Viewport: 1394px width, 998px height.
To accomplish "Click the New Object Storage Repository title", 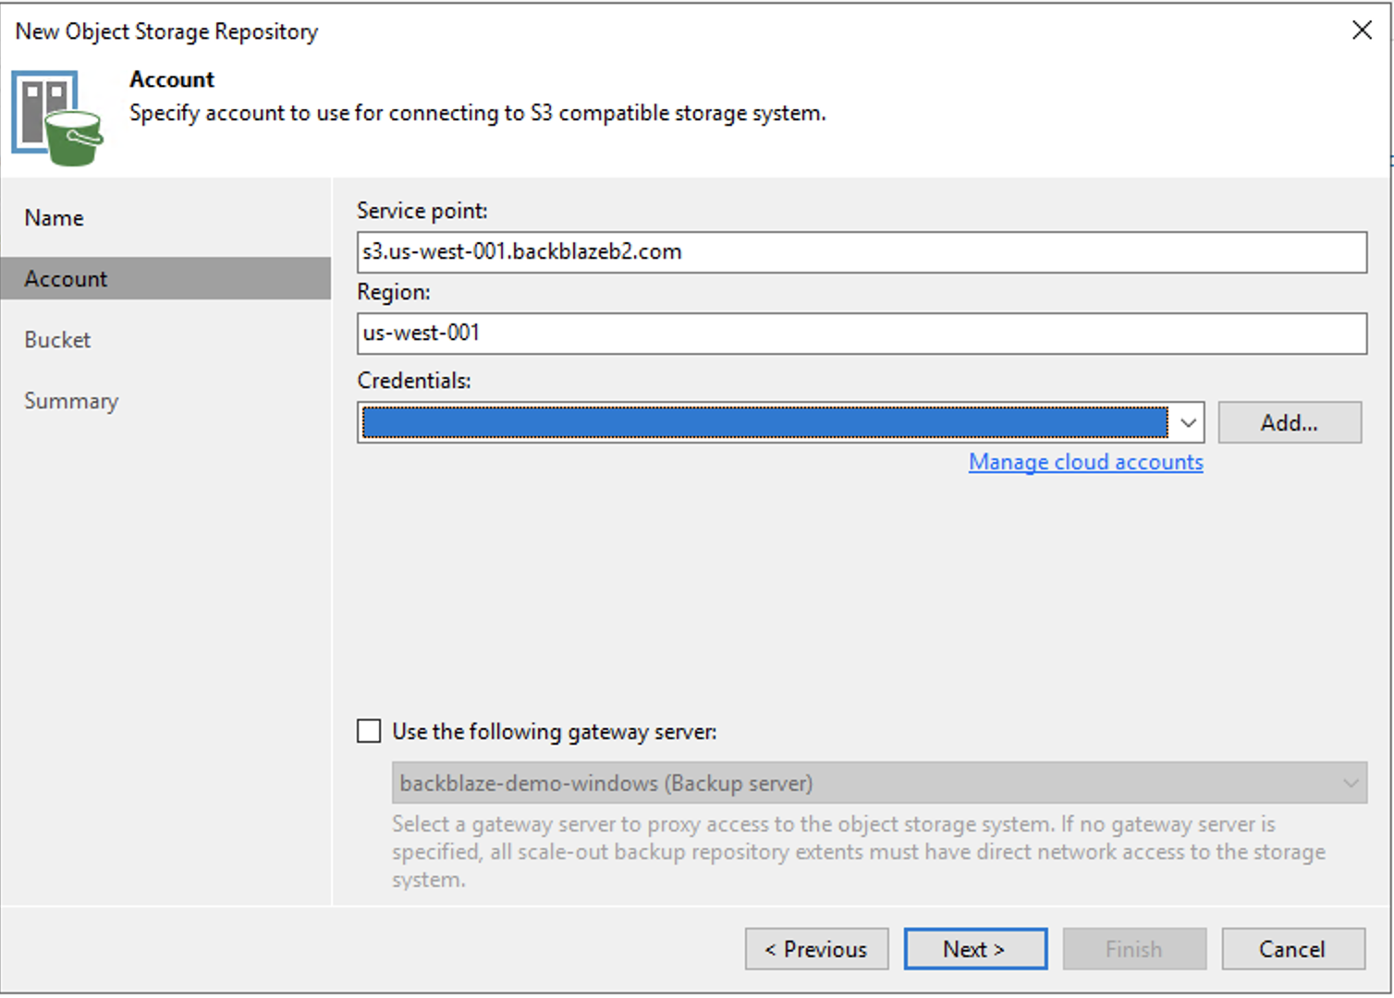I will tap(166, 31).
